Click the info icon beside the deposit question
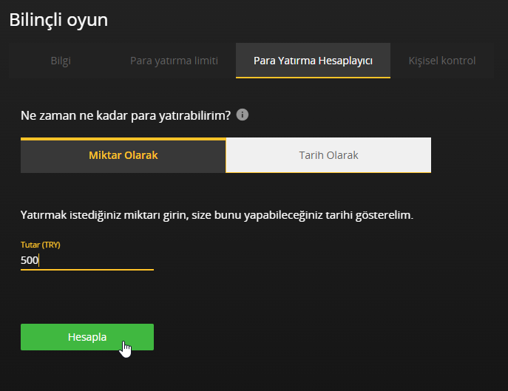The width and height of the screenshot is (508, 391). click(x=243, y=115)
